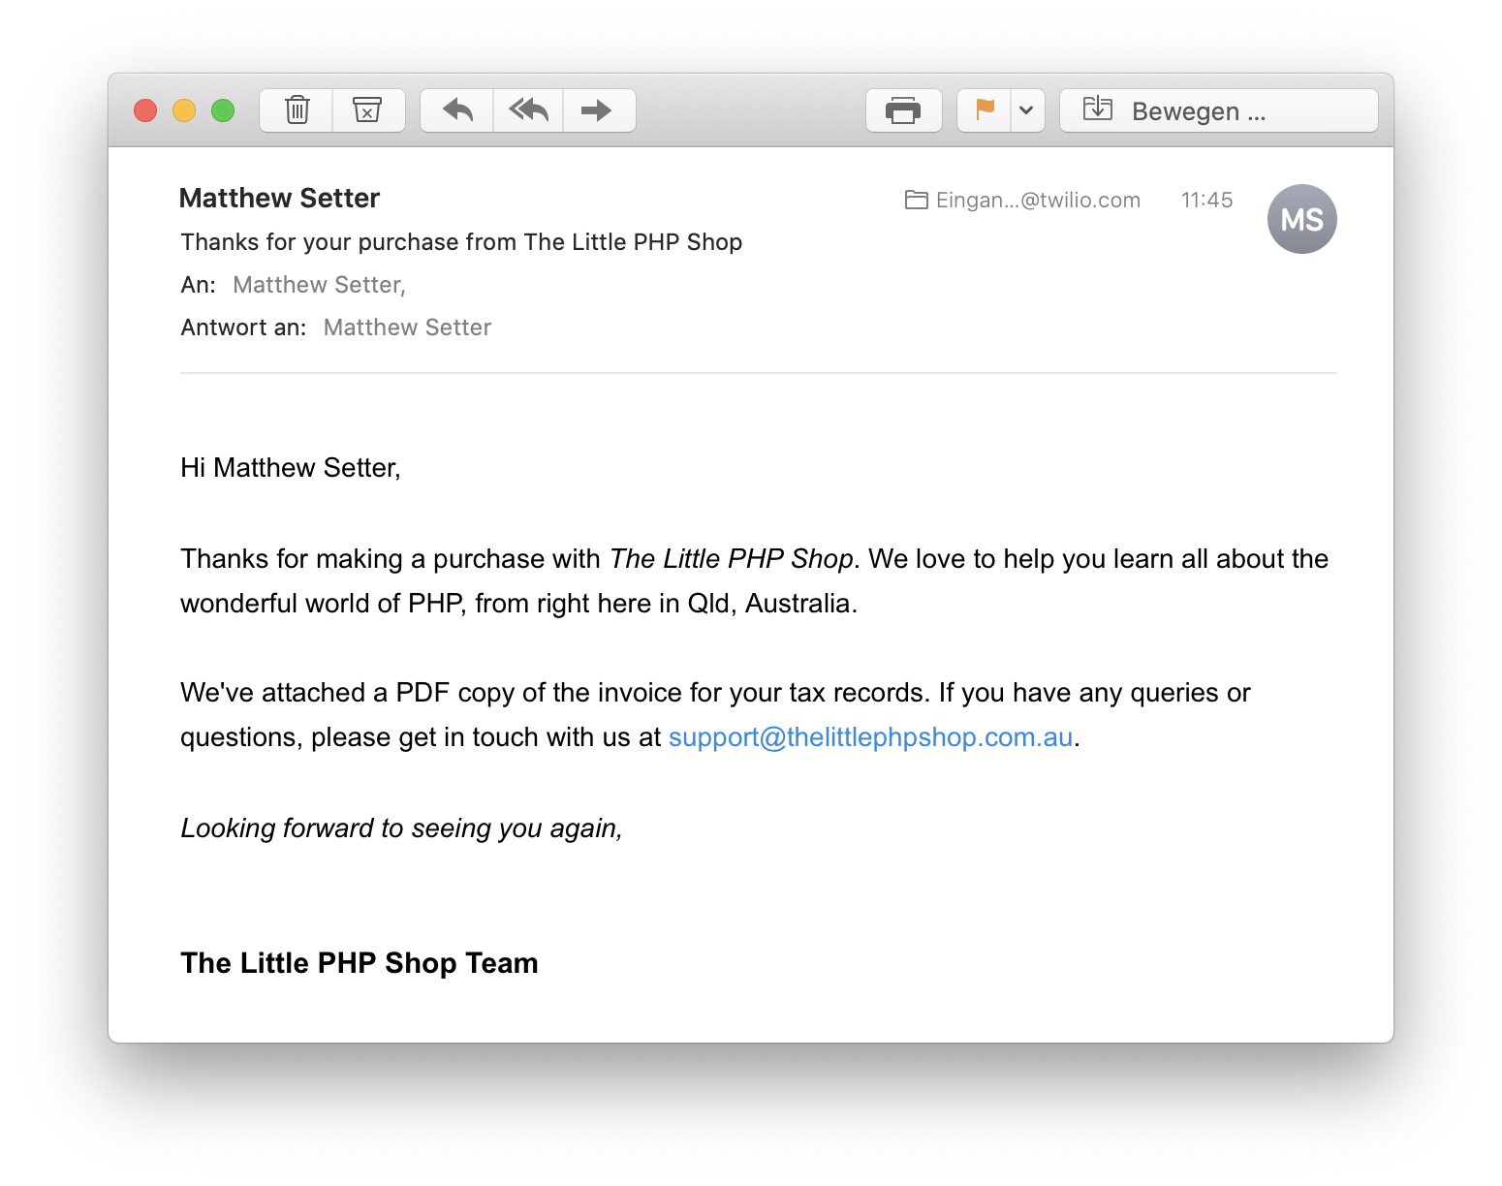Print the email using printer icon

(x=903, y=110)
